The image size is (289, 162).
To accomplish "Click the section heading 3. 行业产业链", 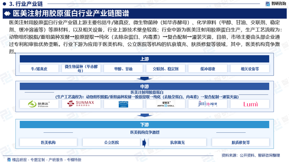I will tap(26, 4).
